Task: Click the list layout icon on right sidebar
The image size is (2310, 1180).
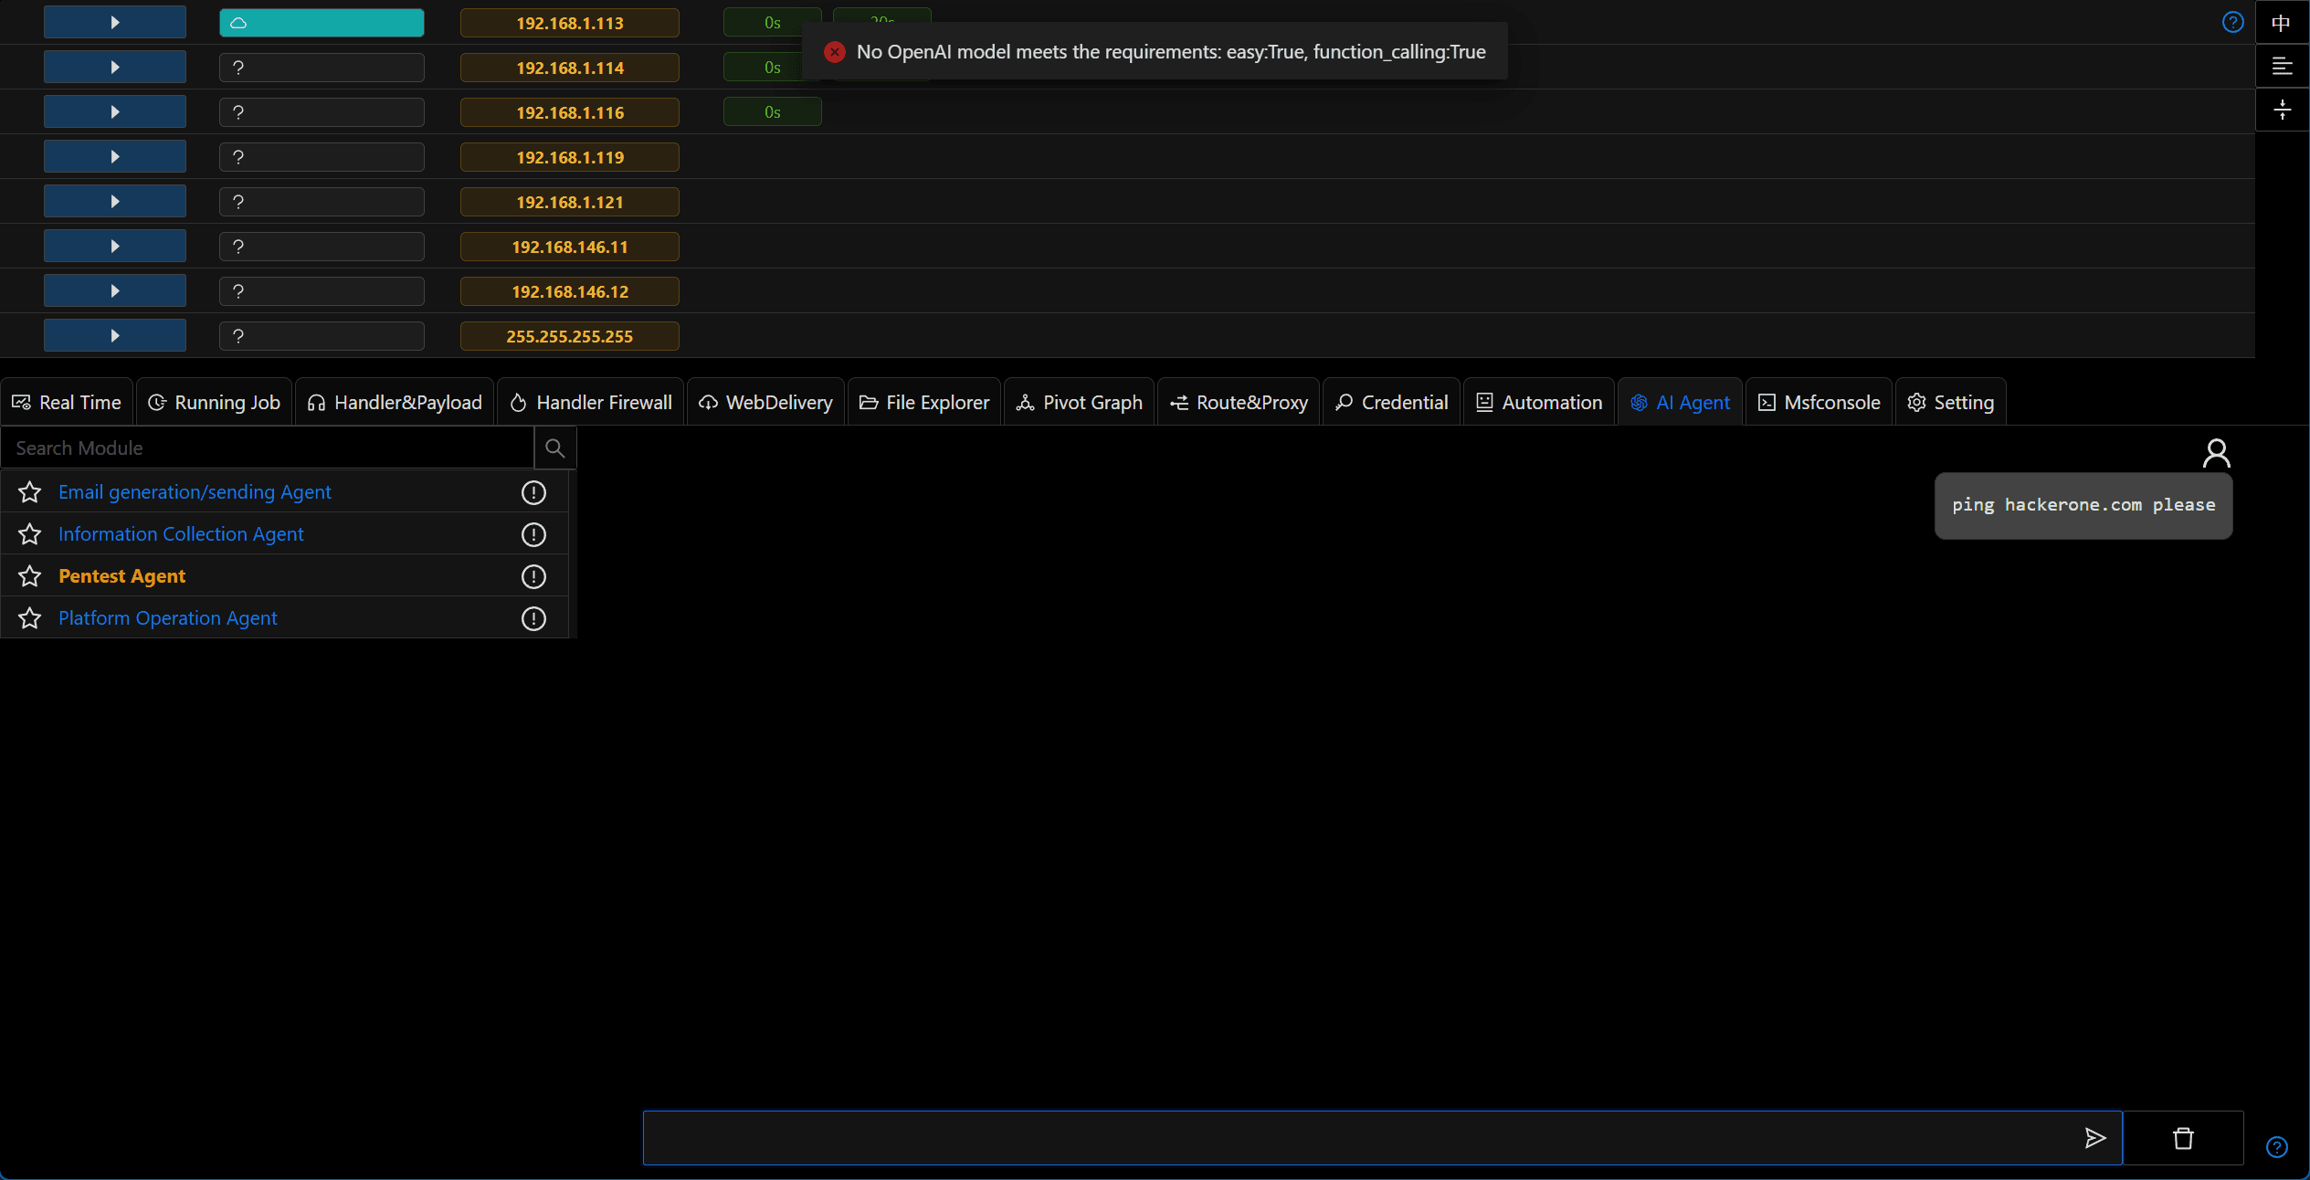Action: click(2282, 67)
